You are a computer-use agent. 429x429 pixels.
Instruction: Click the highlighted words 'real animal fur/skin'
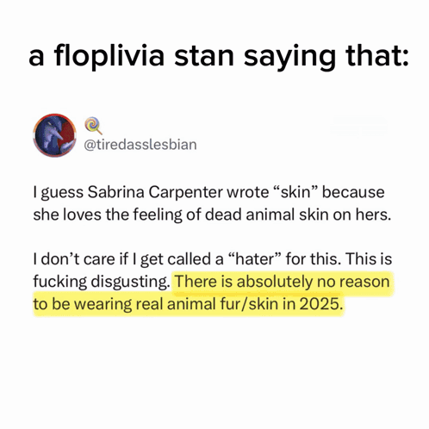[x=207, y=304]
